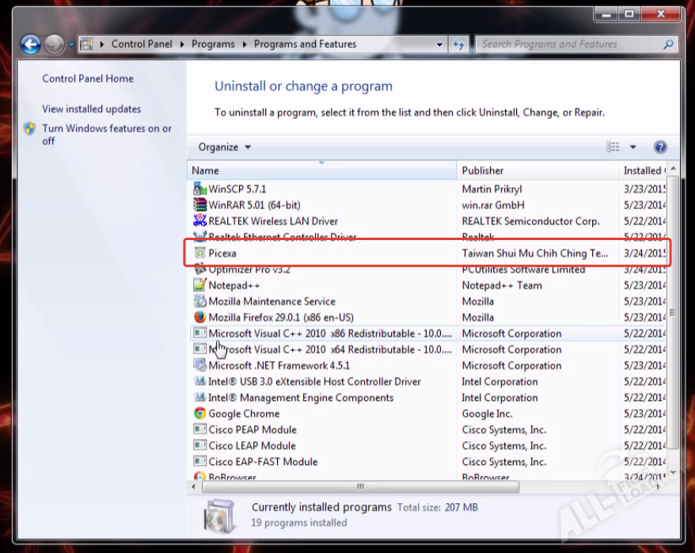The image size is (695, 553).
Task: Click the refresh button beside address bar
Action: 459,44
